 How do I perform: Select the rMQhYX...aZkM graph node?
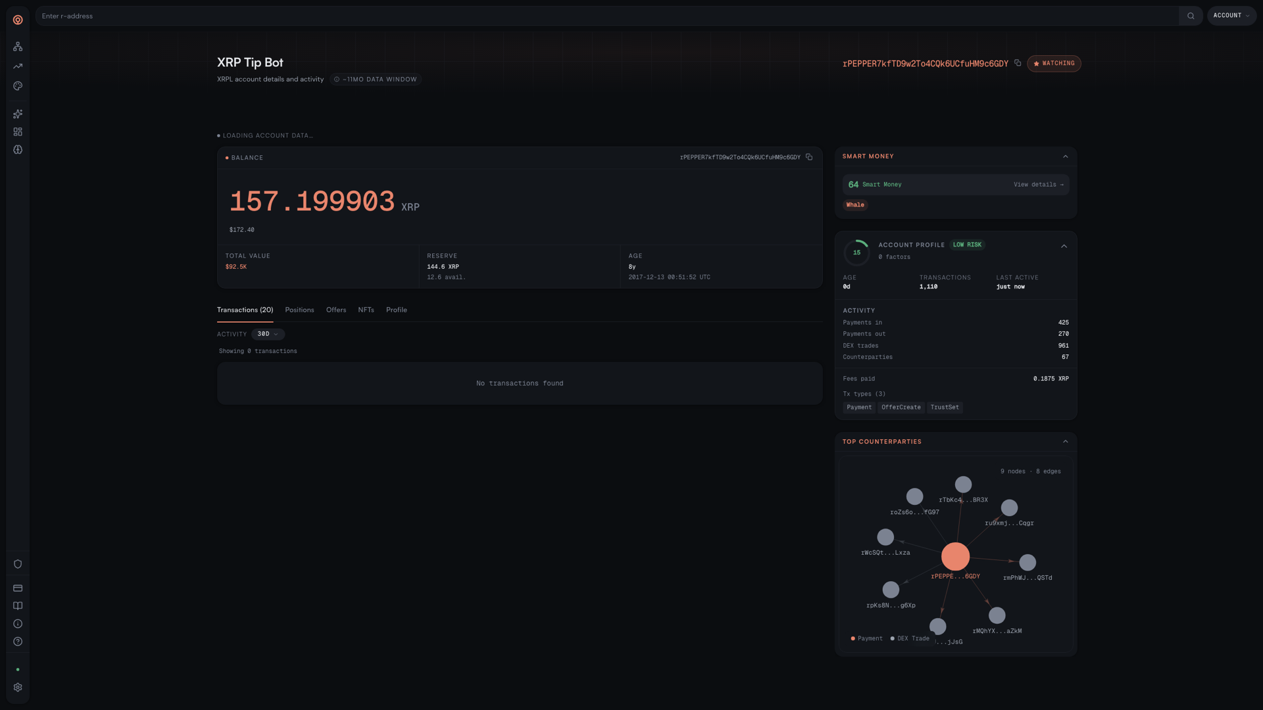coord(997,615)
